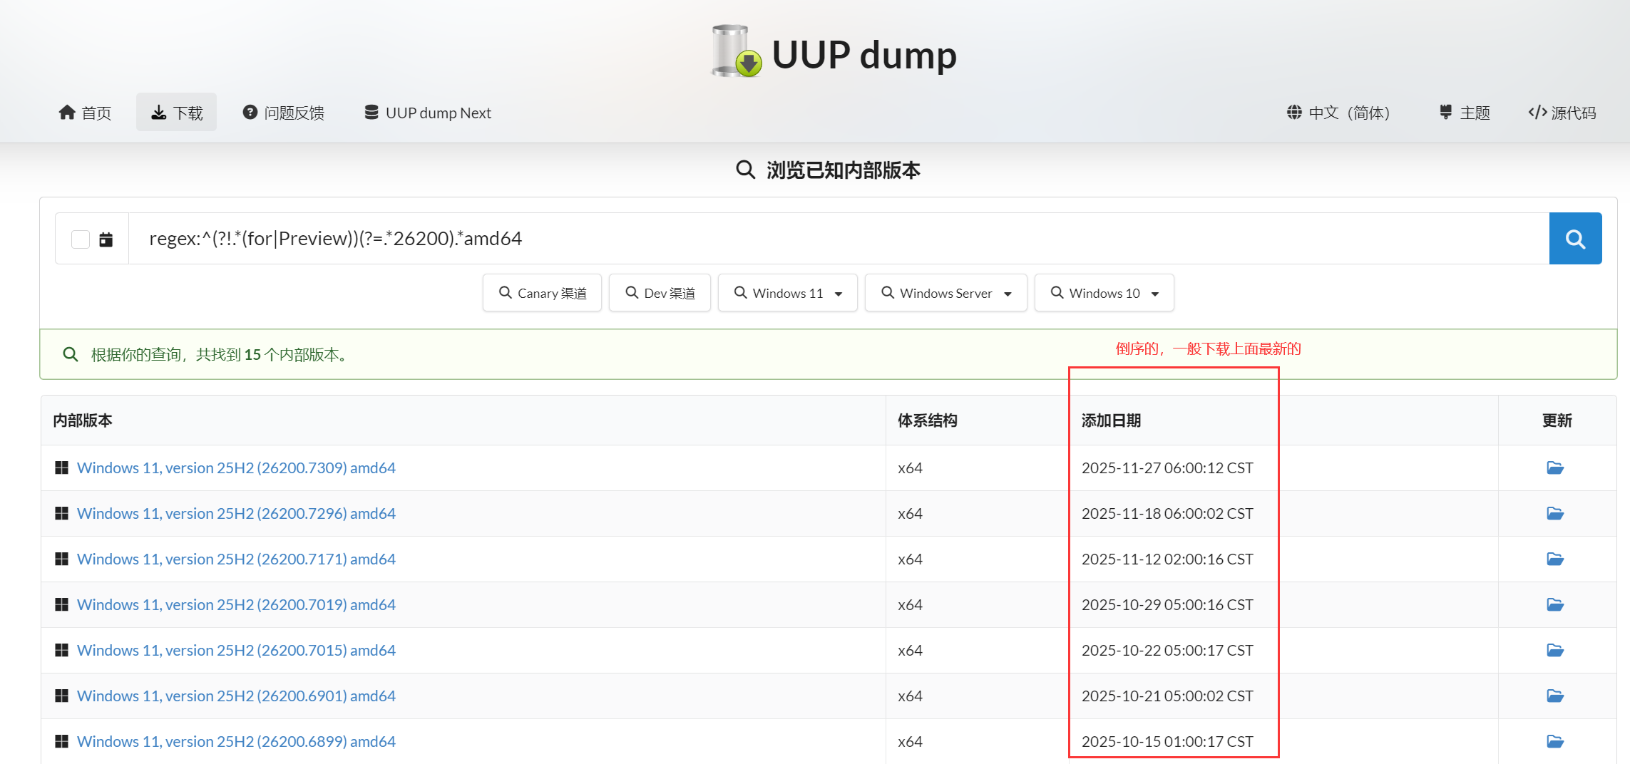Open Windows 11 25H2 build 26200.7171 link
Image resolution: width=1630 pixels, height=764 pixels.
tap(236, 559)
